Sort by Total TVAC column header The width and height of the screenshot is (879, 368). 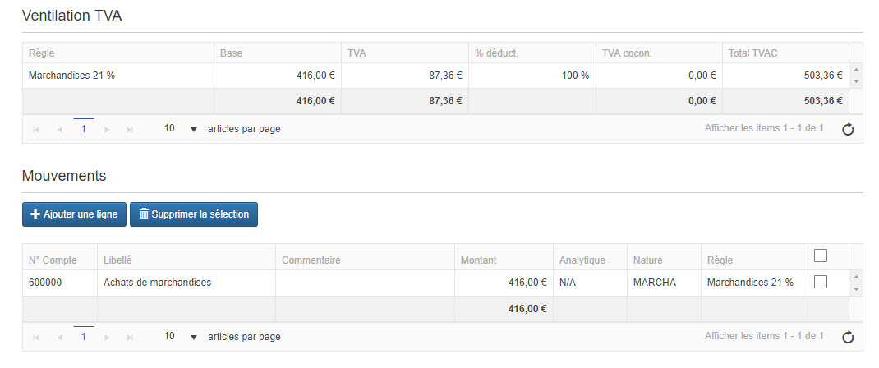click(752, 53)
